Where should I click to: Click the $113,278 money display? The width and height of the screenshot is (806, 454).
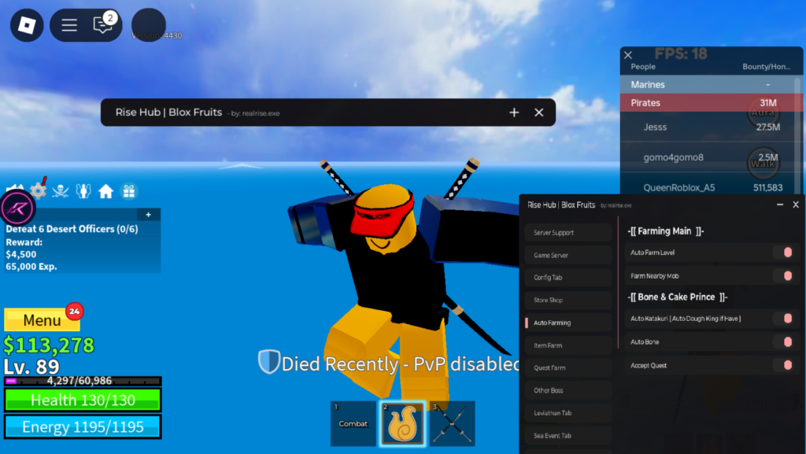tap(49, 345)
